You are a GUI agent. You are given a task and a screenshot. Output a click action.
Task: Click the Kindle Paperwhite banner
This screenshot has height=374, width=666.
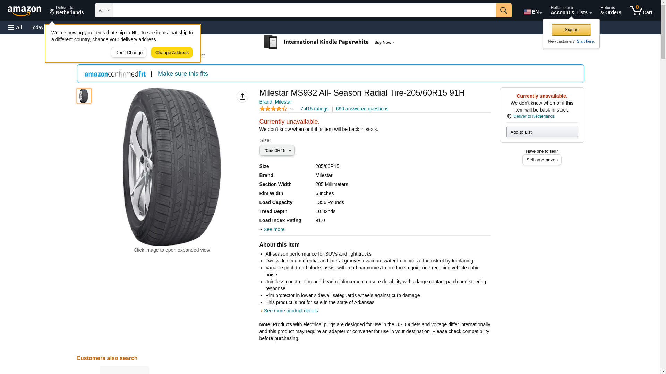click(329, 42)
